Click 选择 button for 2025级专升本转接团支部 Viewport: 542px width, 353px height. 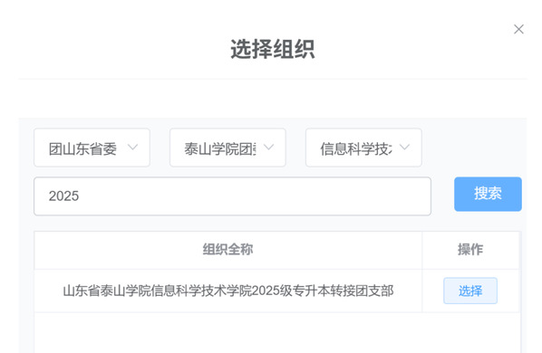[470, 291]
